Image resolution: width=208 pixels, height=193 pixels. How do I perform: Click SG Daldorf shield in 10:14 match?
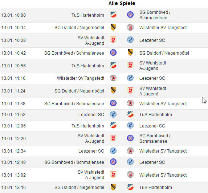pyautogui.click(x=113, y=27)
